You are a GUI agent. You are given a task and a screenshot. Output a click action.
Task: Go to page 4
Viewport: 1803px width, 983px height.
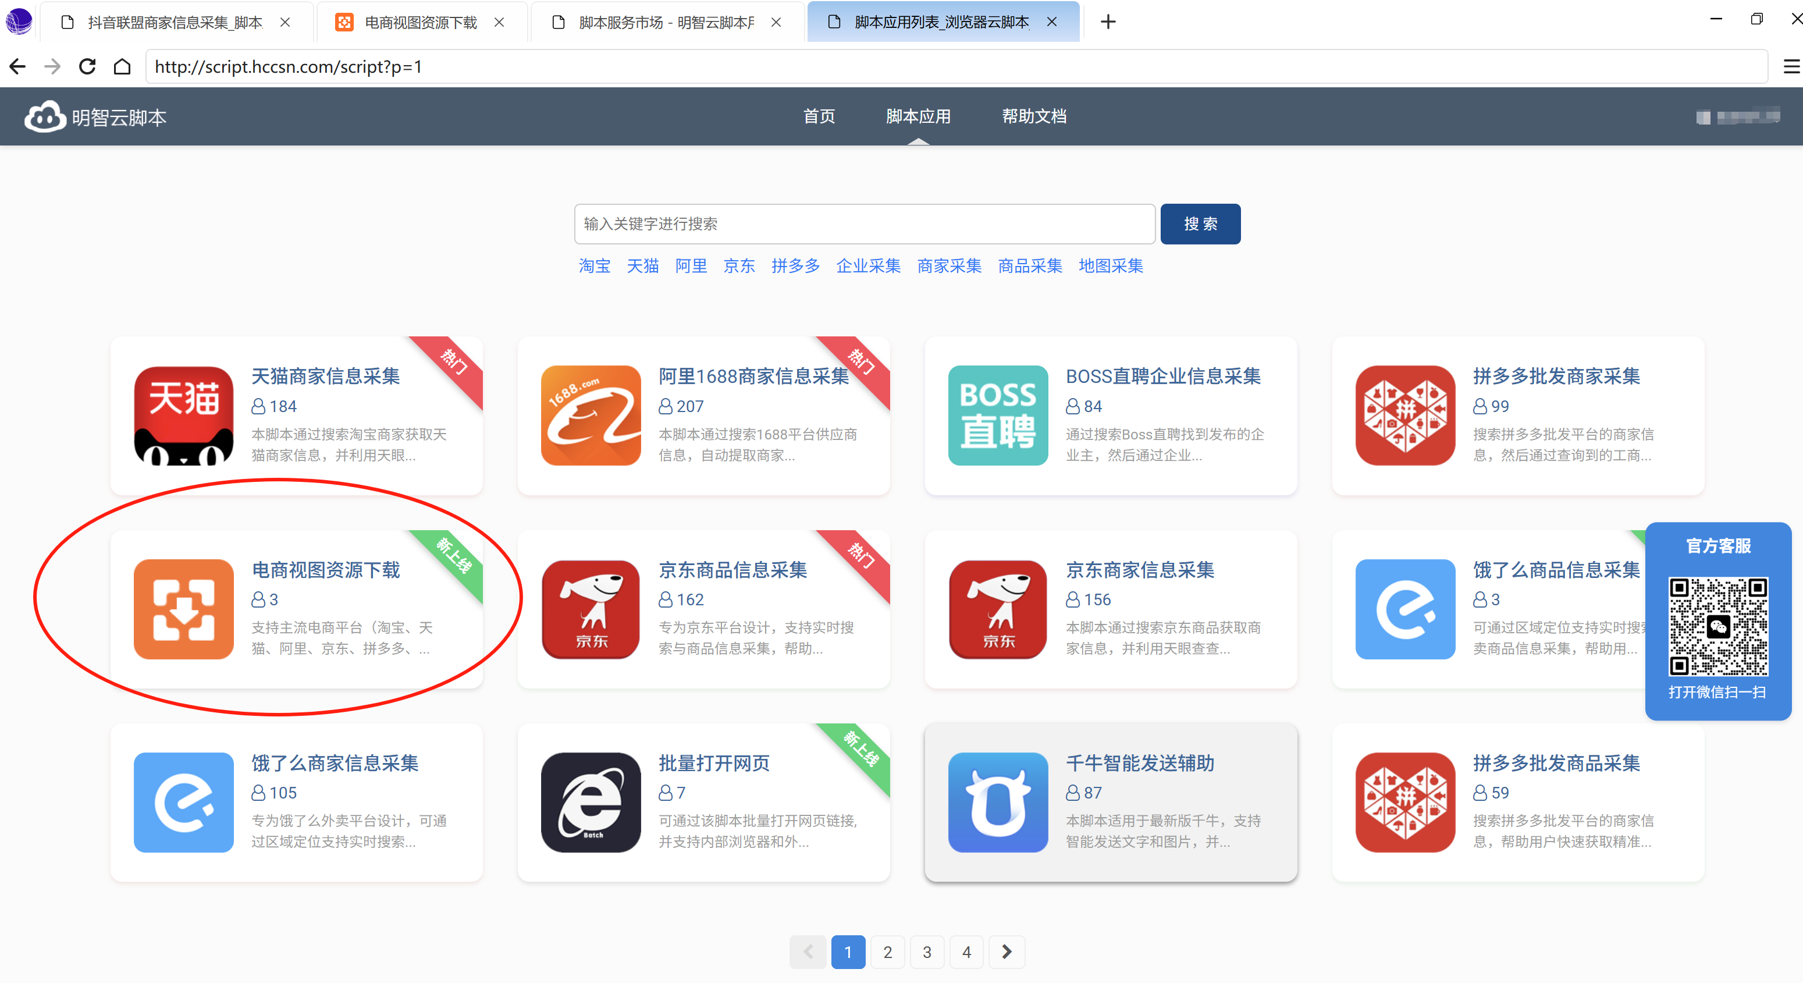click(x=966, y=952)
